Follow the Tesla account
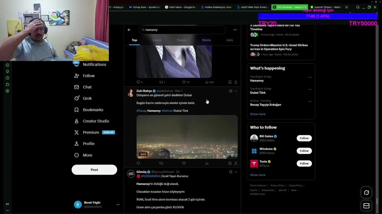This screenshot has height=214, width=382. pyautogui.click(x=304, y=163)
